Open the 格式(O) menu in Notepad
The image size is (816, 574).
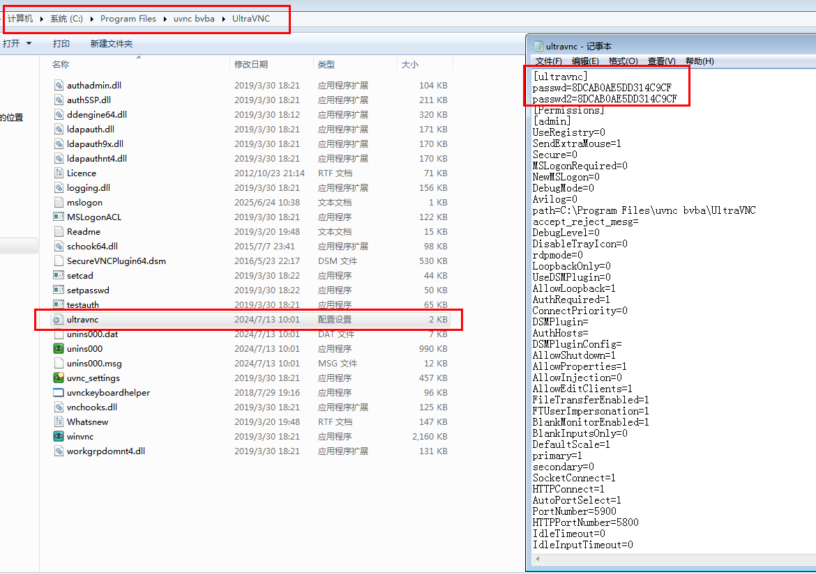click(623, 61)
